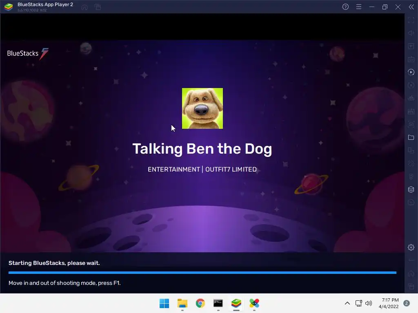Collapse the sidebar with double chevron
Viewport: 418px width, 313px height.
(x=411, y=7)
